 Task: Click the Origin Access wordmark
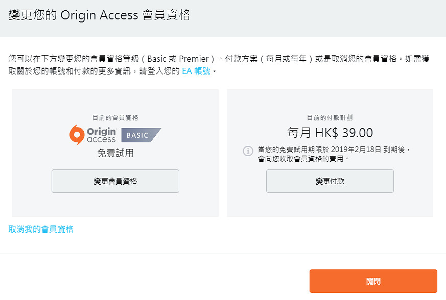coord(101,135)
